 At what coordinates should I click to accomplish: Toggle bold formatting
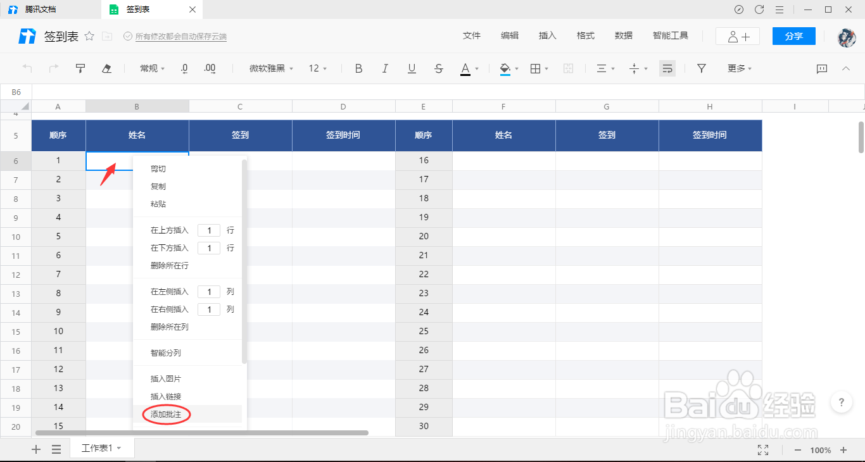pyautogui.click(x=358, y=68)
